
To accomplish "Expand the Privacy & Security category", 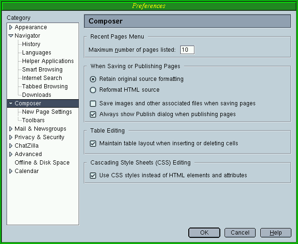I will click(x=11, y=137).
